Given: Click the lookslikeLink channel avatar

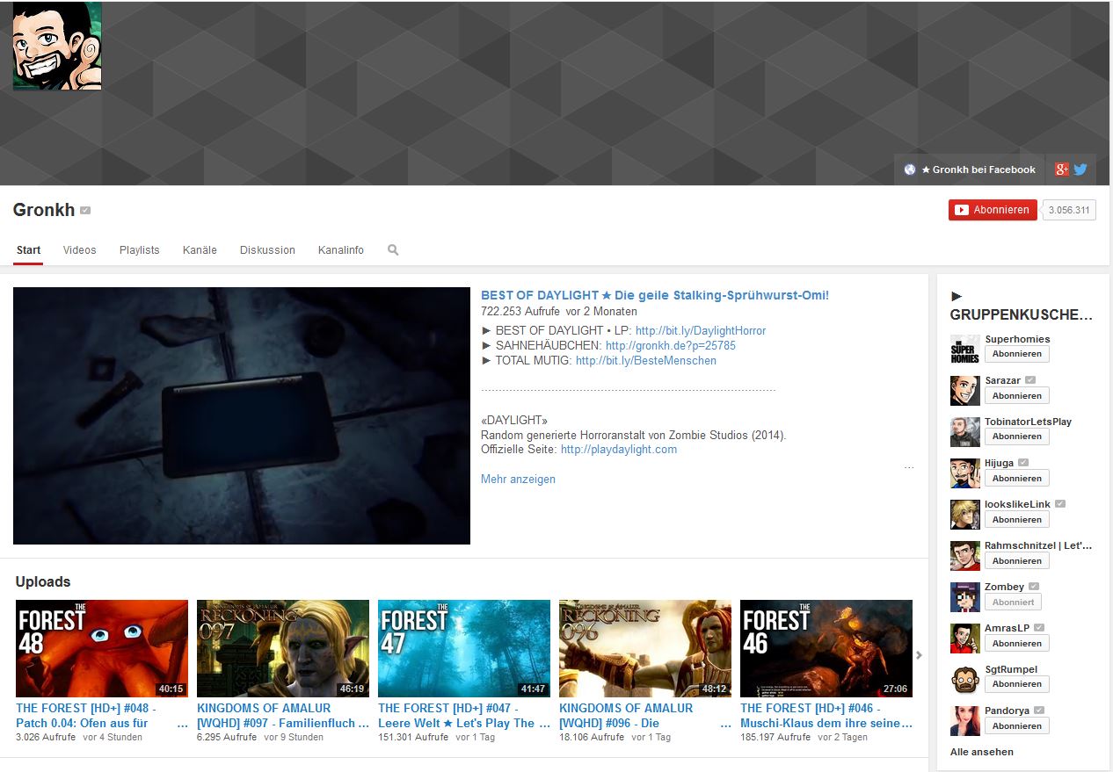Looking at the screenshot, I should 964,514.
